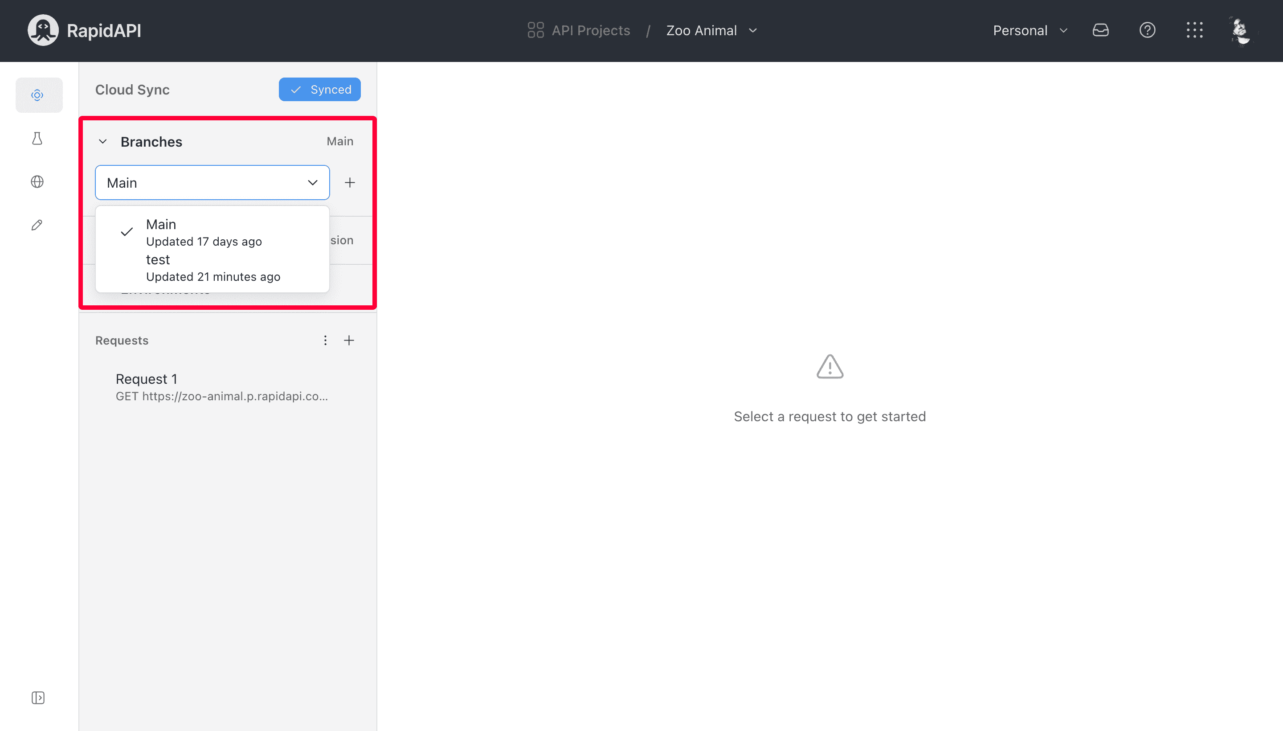Click 'Updated 17 days ago' text
Image resolution: width=1283 pixels, height=731 pixels.
pos(204,242)
